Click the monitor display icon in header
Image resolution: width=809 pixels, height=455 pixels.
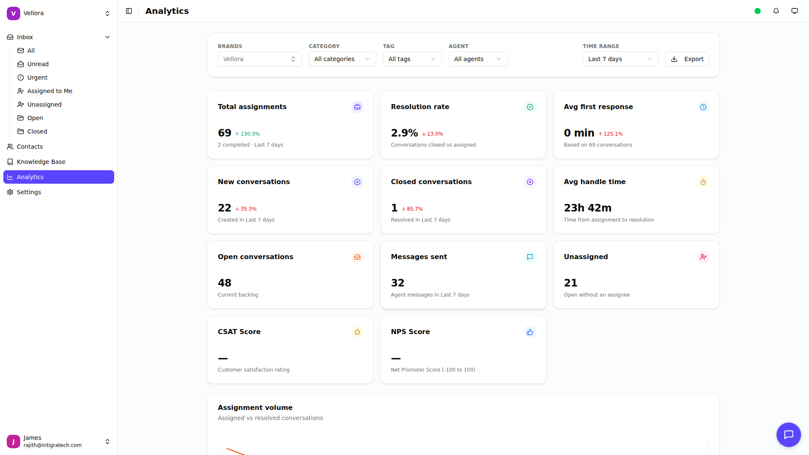pyautogui.click(x=795, y=11)
